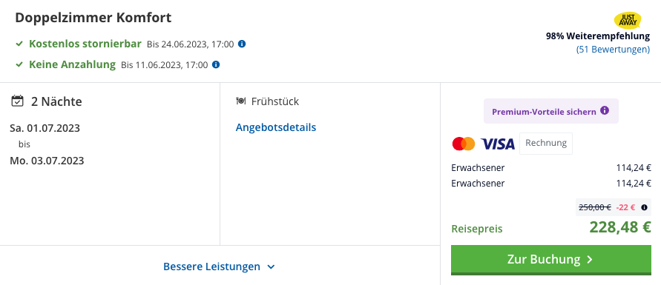This screenshot has width=661, height=285.
Task: Click green checkmark by Keine Anzahlung
Action: click(19, 64)
